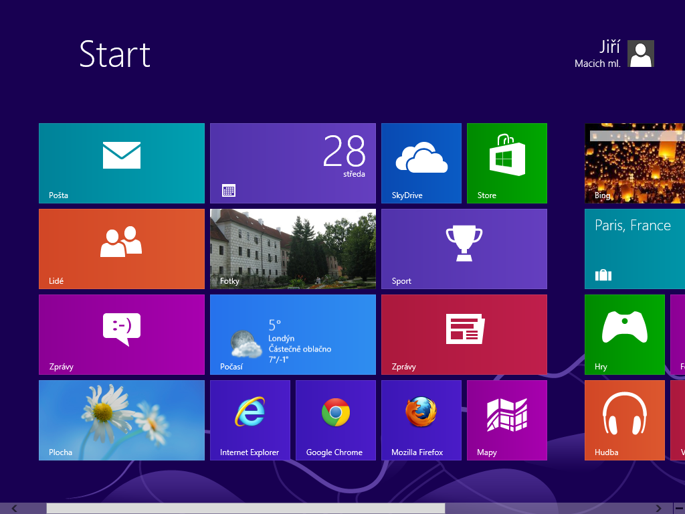Click the Start heading text
Image resolution: width=685 pixels, height=514 pixels.
click(x=115, y=54)
